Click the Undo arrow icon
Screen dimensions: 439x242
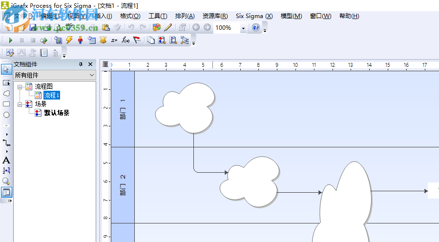[x=131, y=27]
